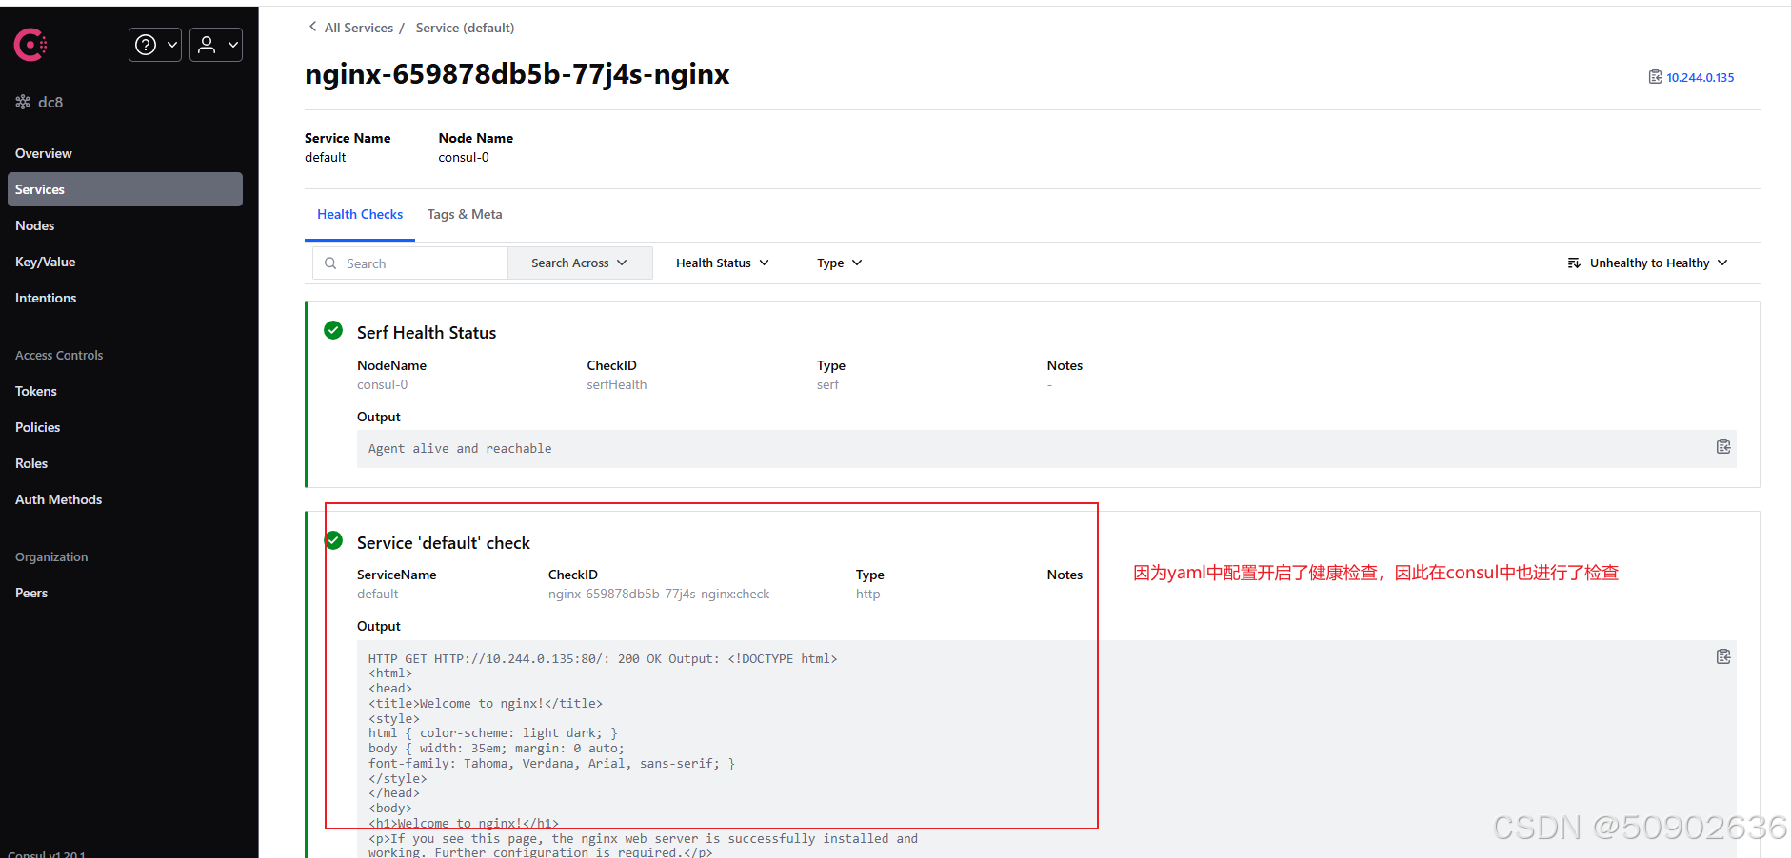This screenshot has height=858, width=1791.
Task: Open the help question mark menu
Action: click(x=153, y=44)
